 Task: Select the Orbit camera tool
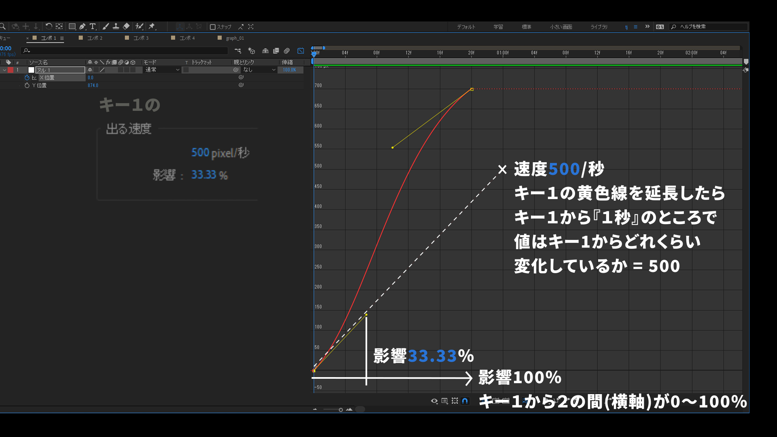(15, 27)
